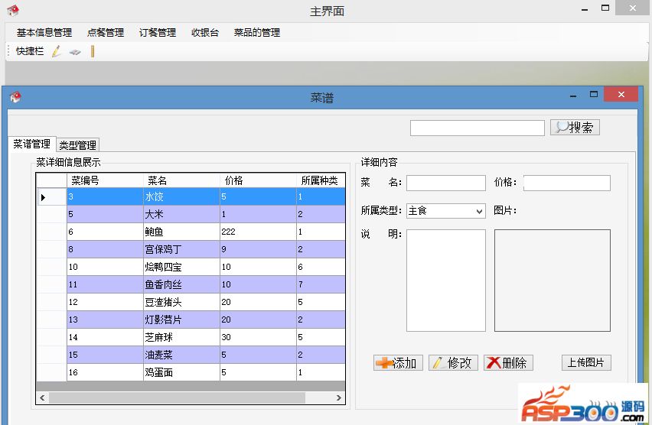Click the 价格 column header
This screenshot has width=652, height=425.
(x=234, y=180)
